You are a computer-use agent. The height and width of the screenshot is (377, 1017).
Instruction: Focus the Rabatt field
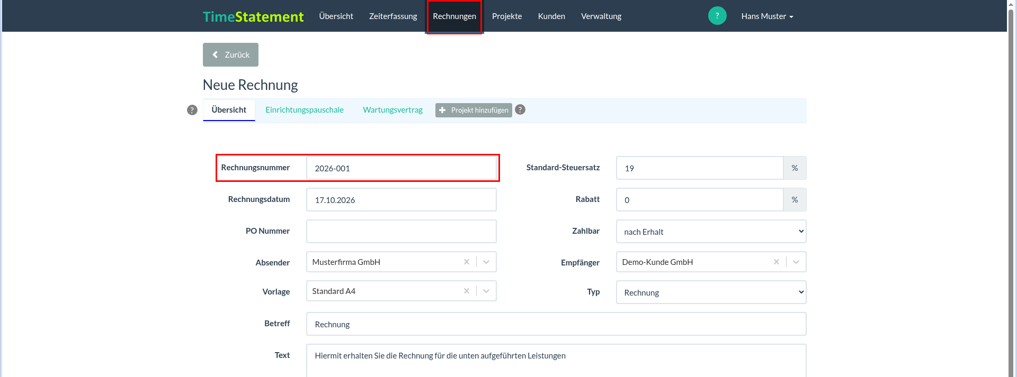point(700,200)
